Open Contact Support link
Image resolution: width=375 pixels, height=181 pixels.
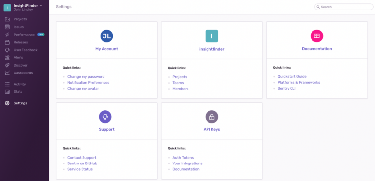tap(82, 158)
